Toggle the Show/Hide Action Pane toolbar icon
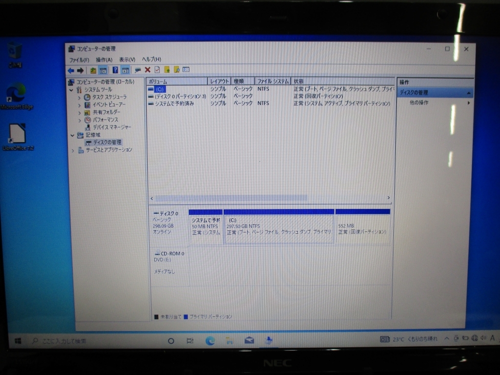The height and width of the screenshot is (375, 500). point(125,70)
